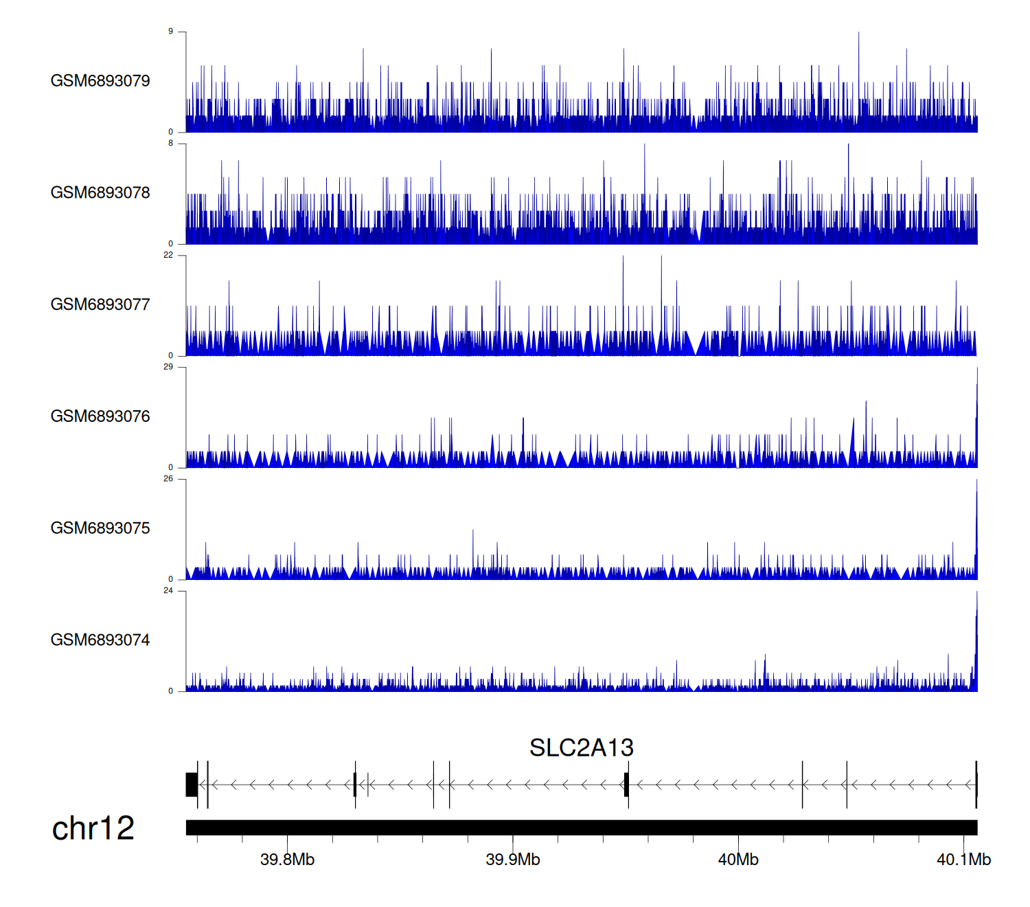Viewport: 1030px width, 907px height.
Task: Click the SLC2A13 gene name
Action: coord(581,748)
